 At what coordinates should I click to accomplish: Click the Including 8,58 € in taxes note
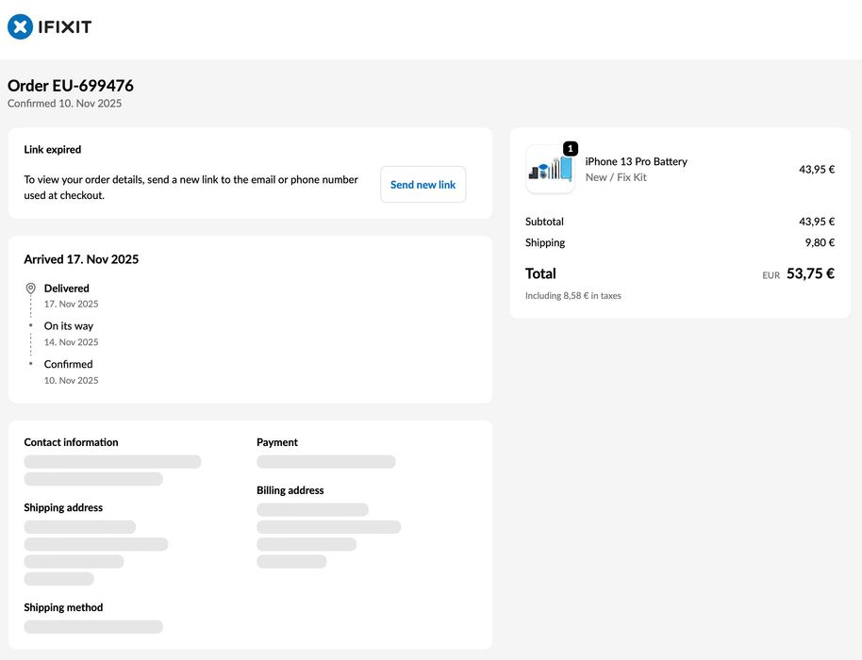pos(572,296)
